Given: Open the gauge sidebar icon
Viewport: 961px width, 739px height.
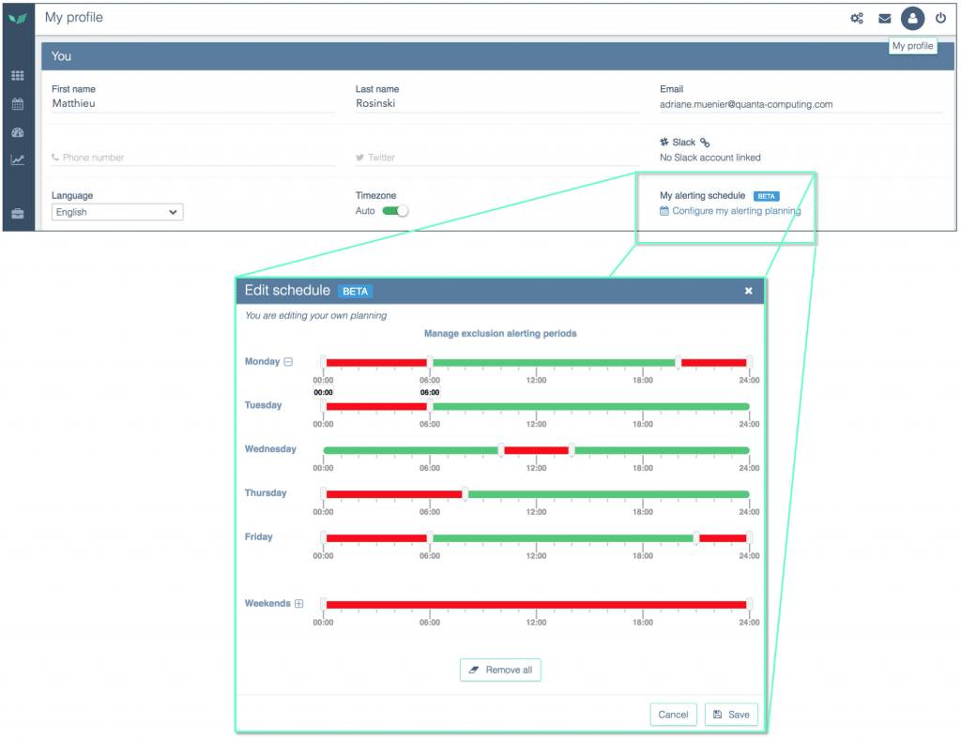Looking at the screenshot, I should coord(18,132).
